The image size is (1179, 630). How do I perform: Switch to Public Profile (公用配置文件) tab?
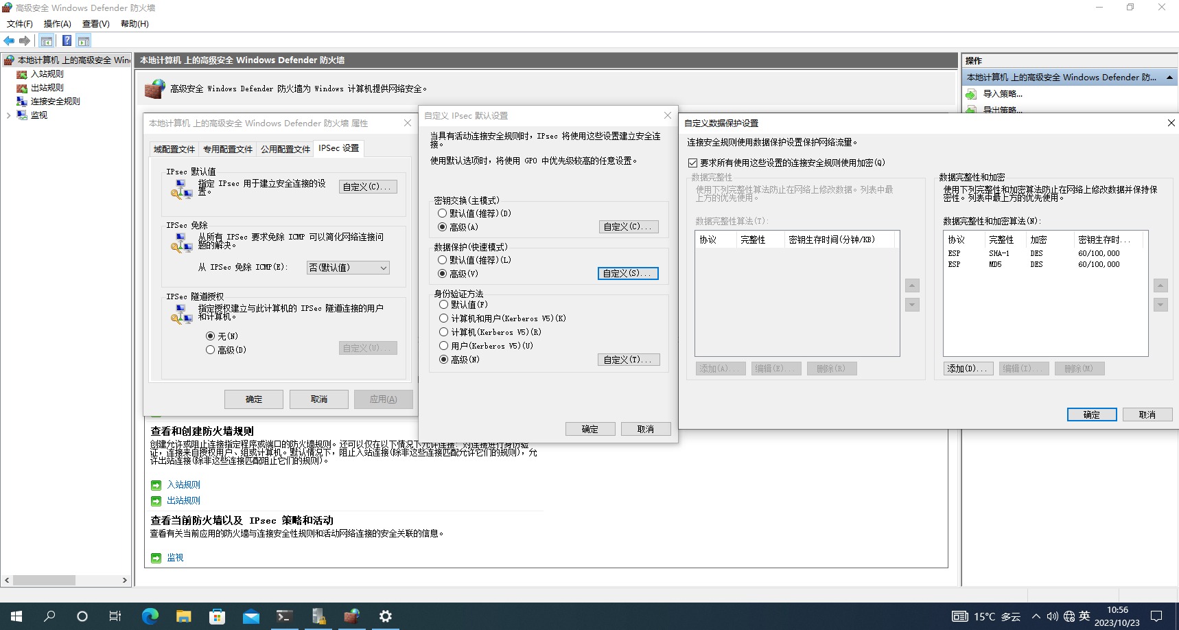[285, 149]
